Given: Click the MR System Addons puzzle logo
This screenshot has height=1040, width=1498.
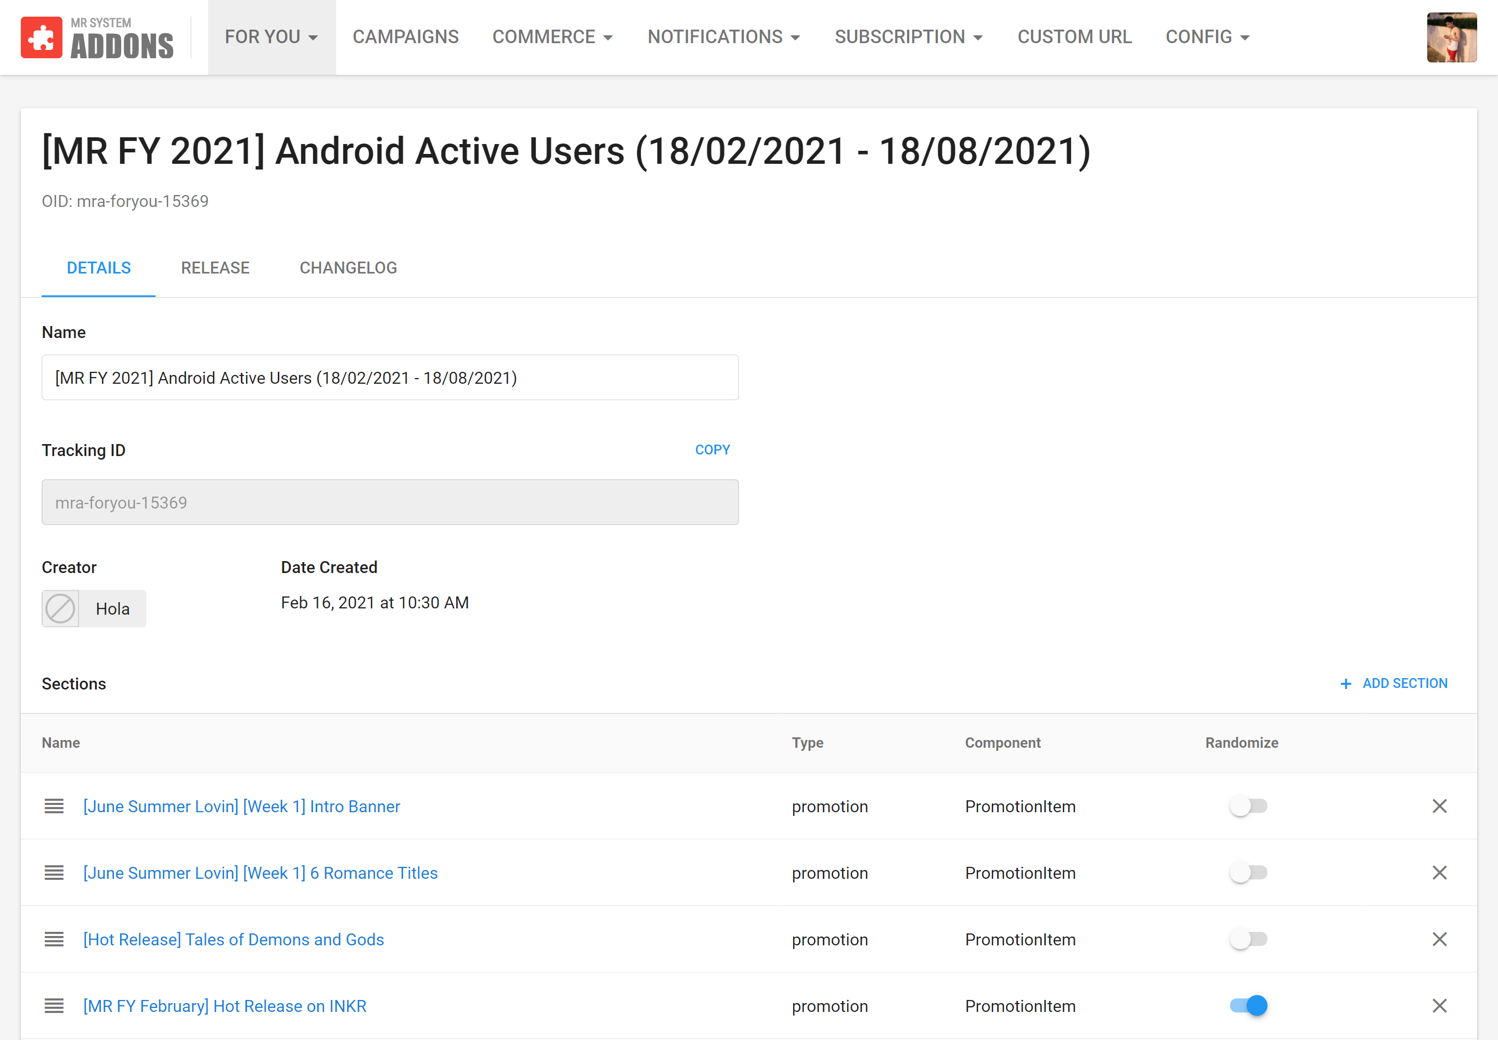Looking at the screenshot, I should coord(42,38).
